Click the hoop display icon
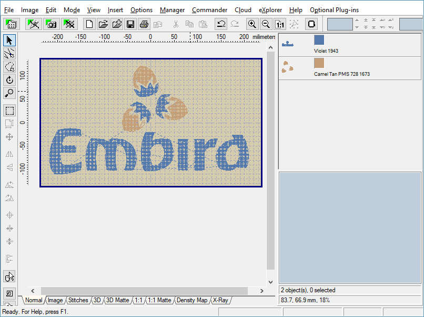 point(311,24)
